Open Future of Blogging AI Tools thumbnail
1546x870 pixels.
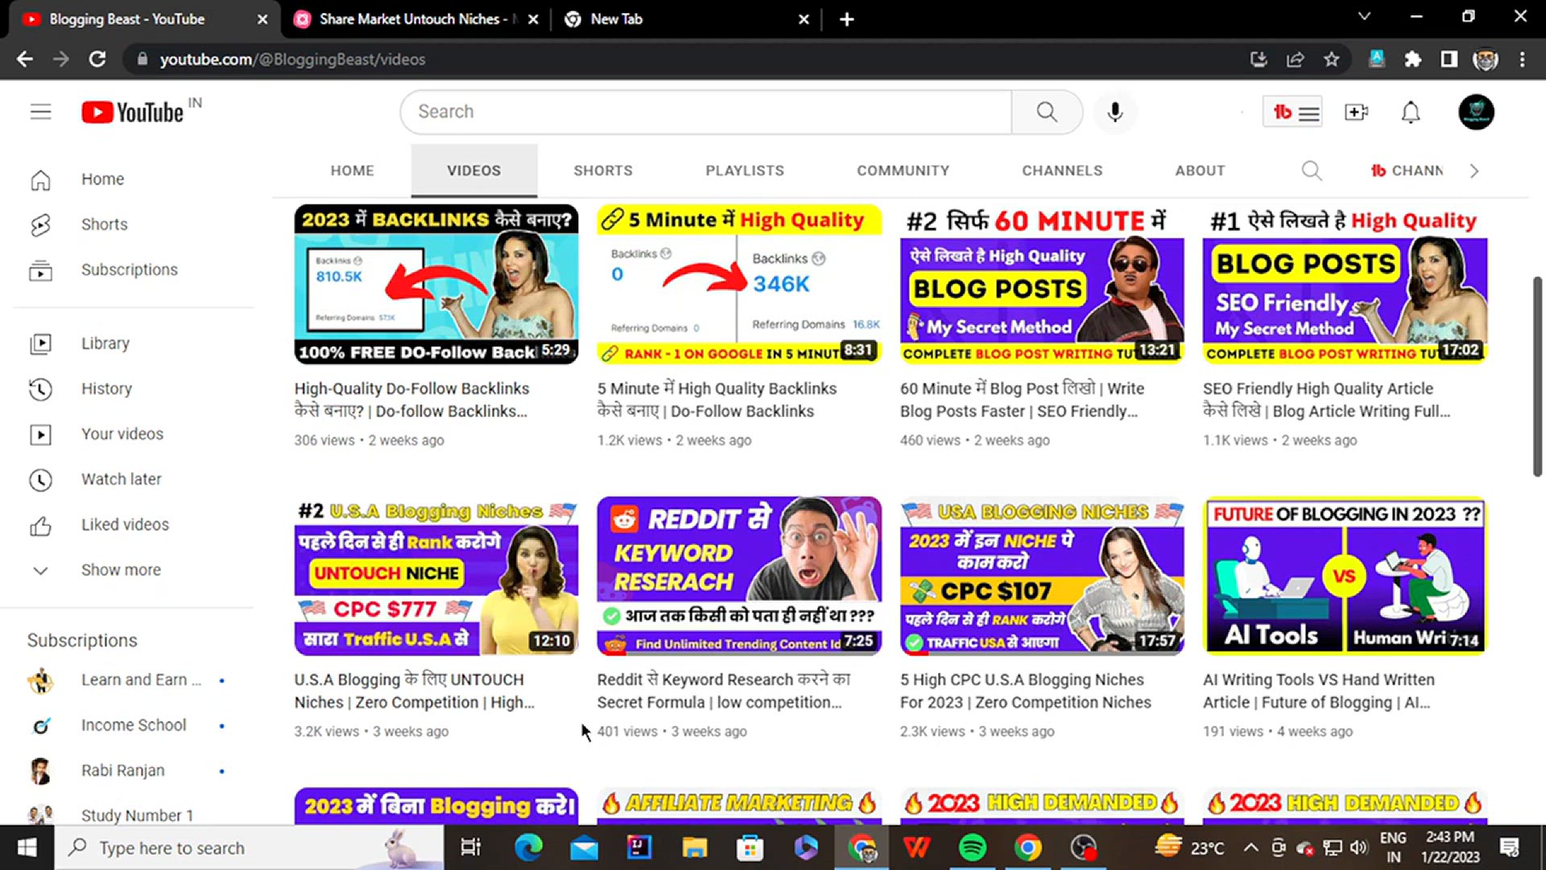point(1345,575)
